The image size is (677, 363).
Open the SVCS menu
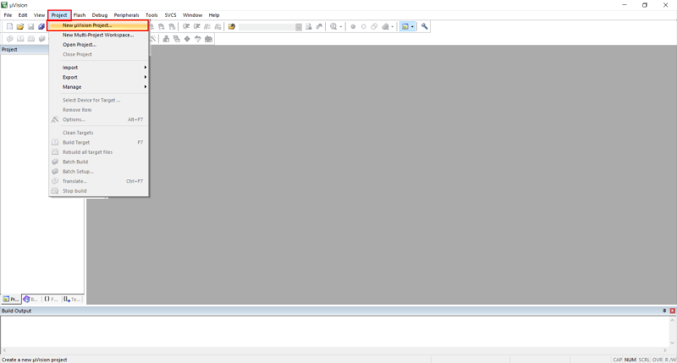[171, 15]
